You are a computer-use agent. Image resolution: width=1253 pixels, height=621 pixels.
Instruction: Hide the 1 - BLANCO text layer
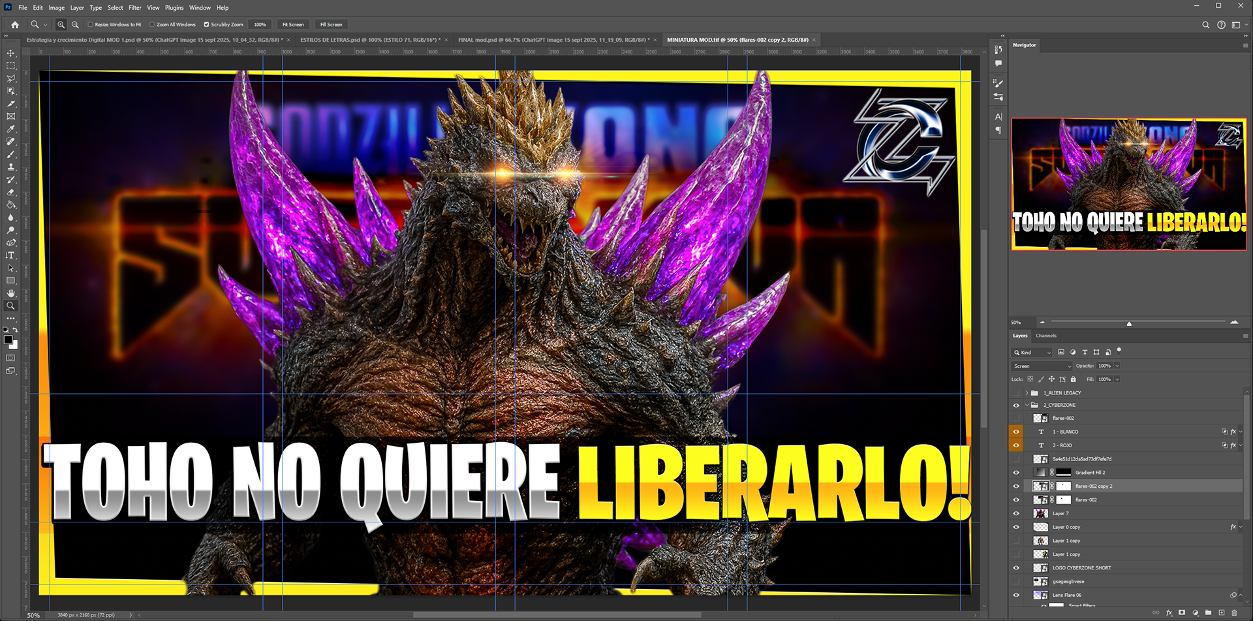[x=1015, y=432]
